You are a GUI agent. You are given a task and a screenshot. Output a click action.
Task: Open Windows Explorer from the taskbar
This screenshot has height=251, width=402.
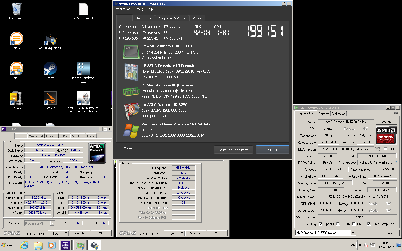38,245
